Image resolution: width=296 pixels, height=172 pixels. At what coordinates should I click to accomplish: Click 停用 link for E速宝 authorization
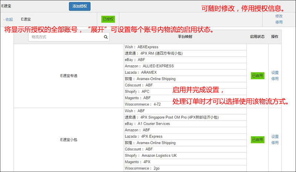coord(279,22)
